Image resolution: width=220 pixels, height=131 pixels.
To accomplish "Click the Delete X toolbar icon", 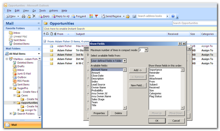I will pos(34,16).
